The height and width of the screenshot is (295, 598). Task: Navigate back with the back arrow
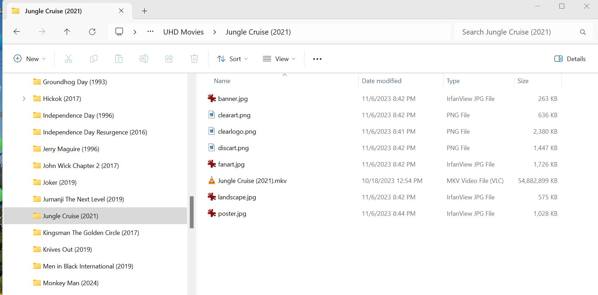(x=17, y=32)
